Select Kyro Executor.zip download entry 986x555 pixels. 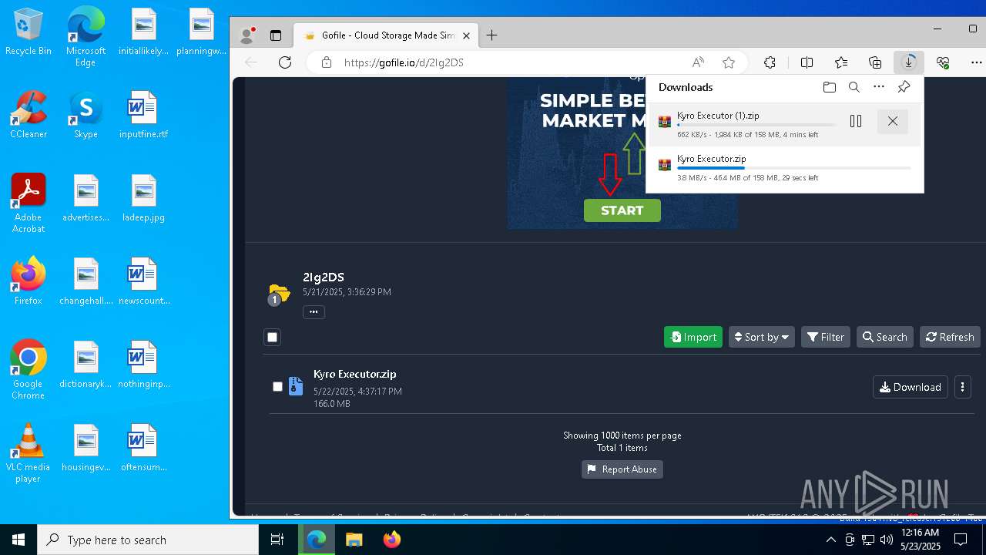click(x=784, y=167)
